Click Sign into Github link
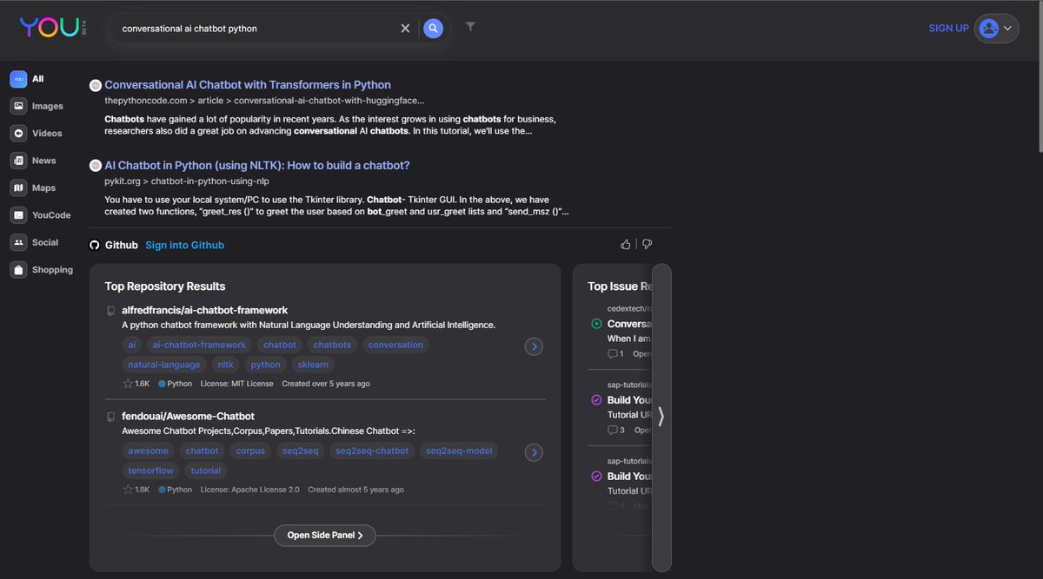This screenshot has width=1043, height=579. click(184, 246)
